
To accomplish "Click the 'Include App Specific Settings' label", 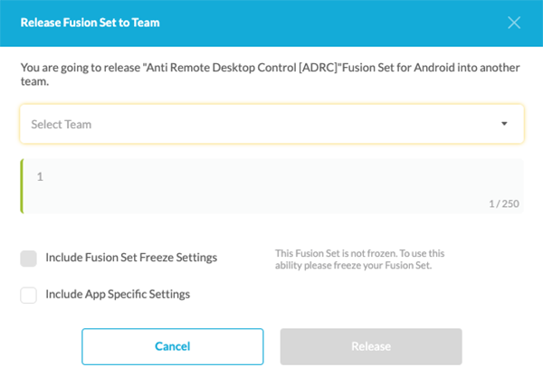I will [118, 294].
